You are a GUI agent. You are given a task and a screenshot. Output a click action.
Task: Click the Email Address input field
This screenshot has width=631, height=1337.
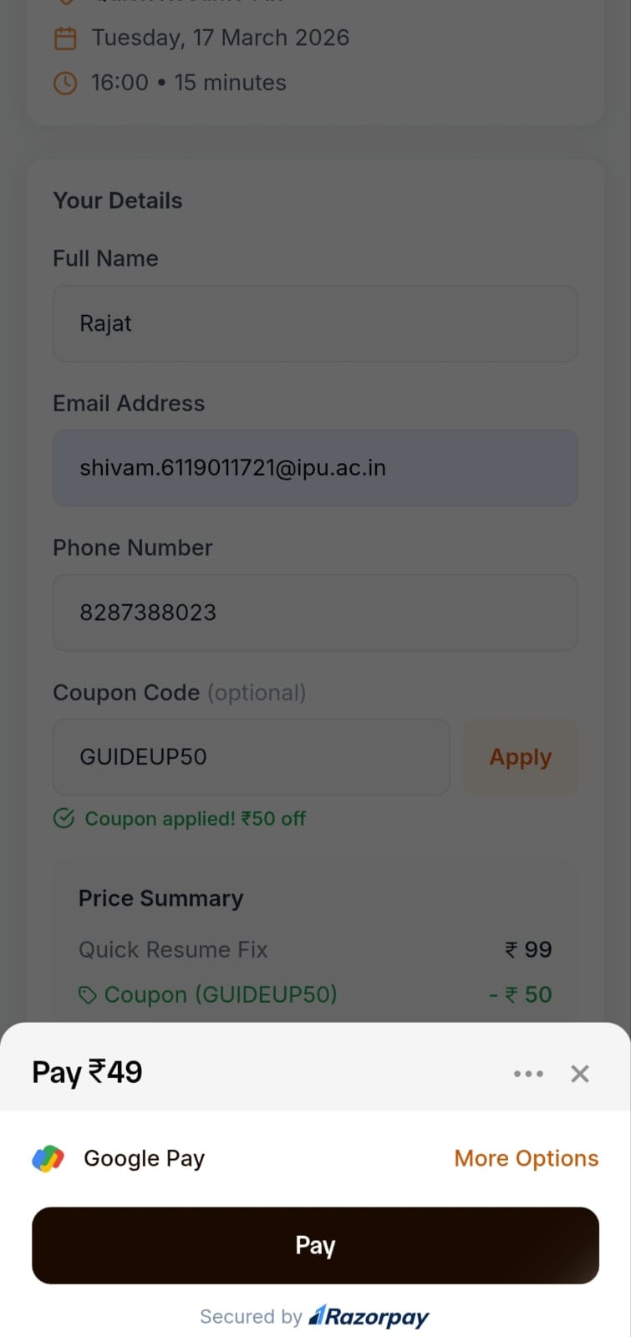(x=315, y=468)
